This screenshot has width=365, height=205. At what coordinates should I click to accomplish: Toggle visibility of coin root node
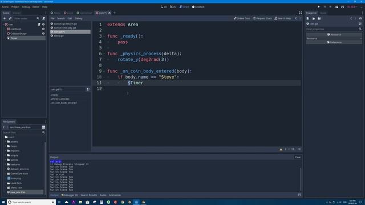click(x=43, y=24)
